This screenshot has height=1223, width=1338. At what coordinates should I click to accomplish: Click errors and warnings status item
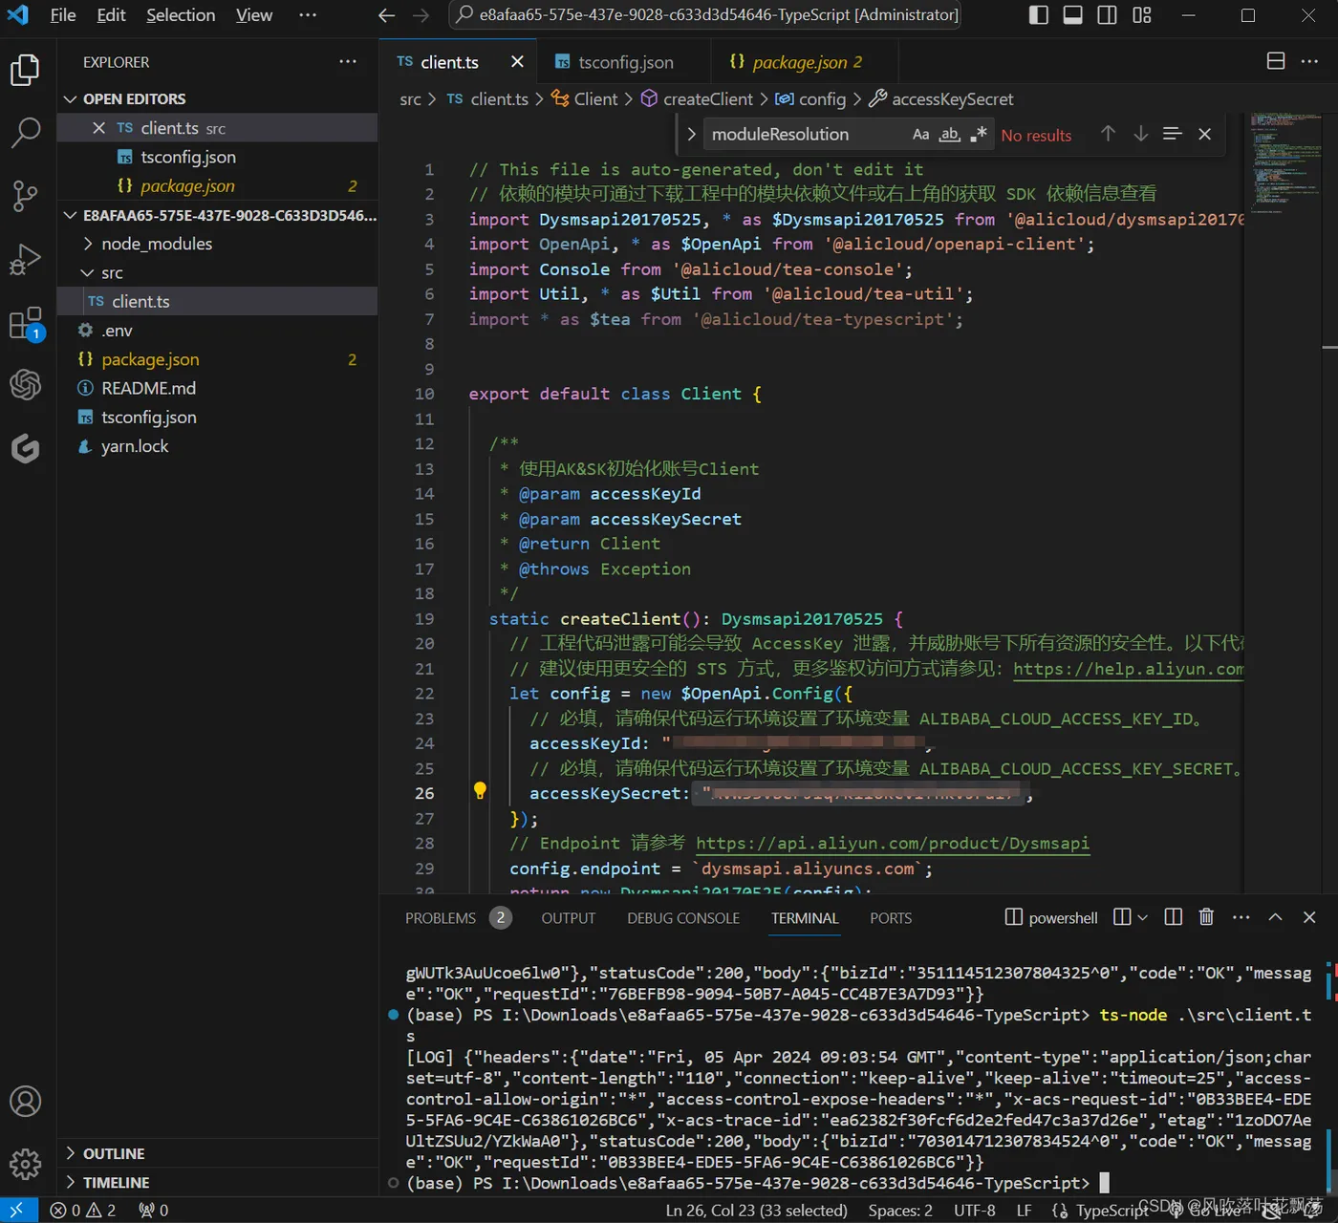click(83, 1211)
